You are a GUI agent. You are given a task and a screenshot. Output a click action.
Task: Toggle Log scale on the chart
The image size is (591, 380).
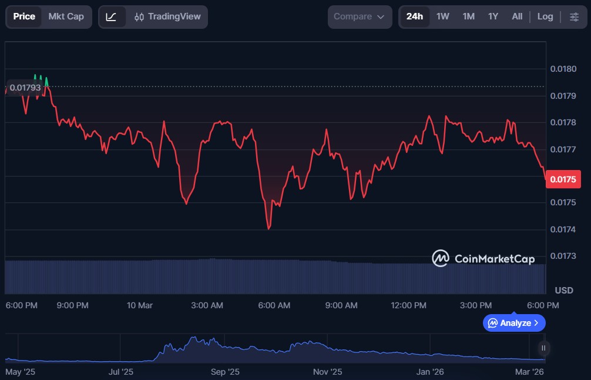pos(545,16)
